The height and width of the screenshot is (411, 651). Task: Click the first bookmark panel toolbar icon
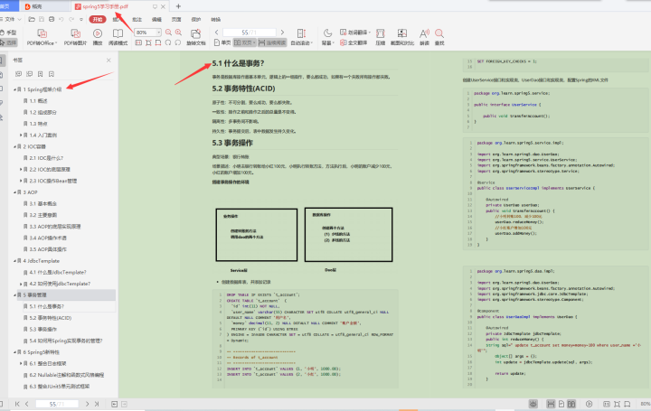click(x=18, y=74)
